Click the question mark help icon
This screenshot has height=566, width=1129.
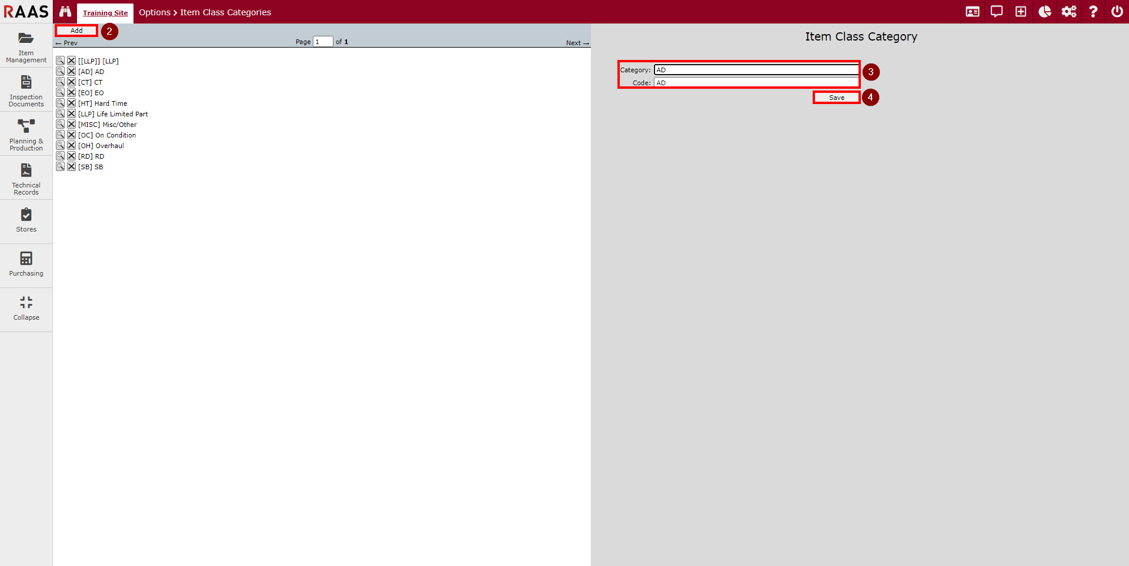1093,12
